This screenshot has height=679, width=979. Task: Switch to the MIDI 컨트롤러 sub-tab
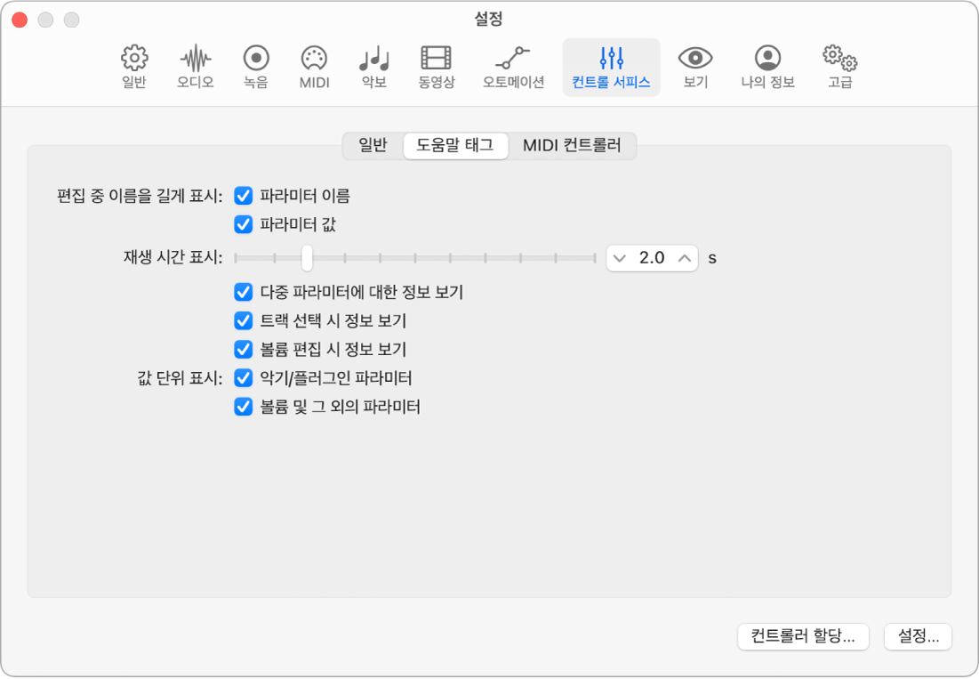tap(572, 146)
